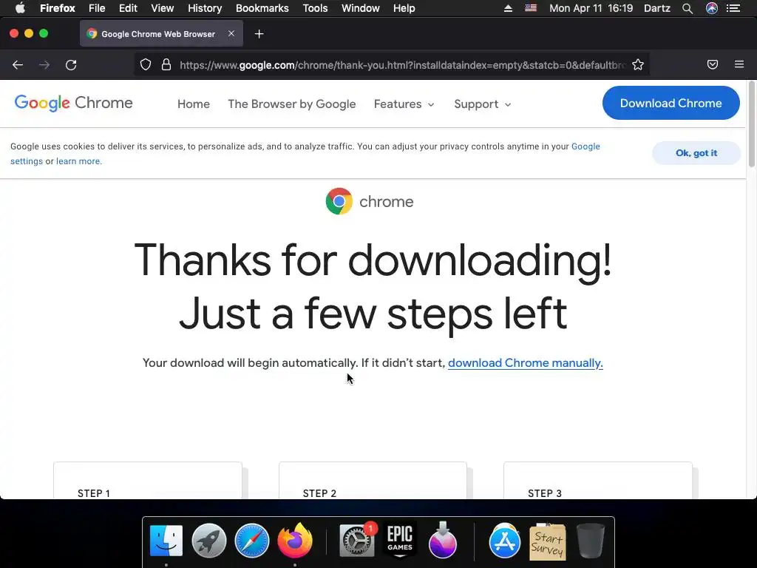Open a new tab with plus button
This screenshot has height=568, width=757.
coord(259,34)
